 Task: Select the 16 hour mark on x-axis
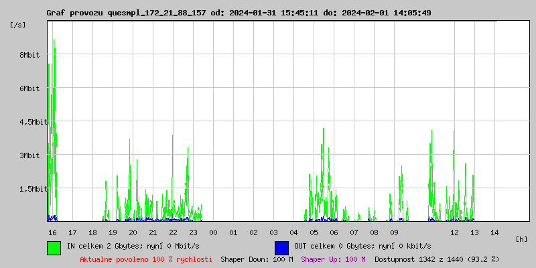coord(52,232)
